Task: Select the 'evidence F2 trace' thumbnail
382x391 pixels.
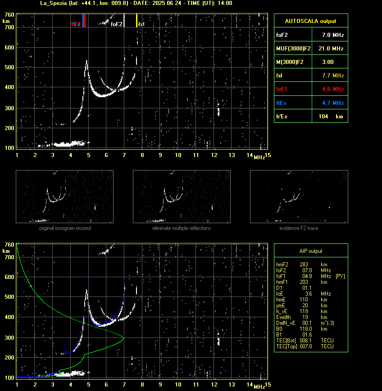Action: (x=299, y=197)
